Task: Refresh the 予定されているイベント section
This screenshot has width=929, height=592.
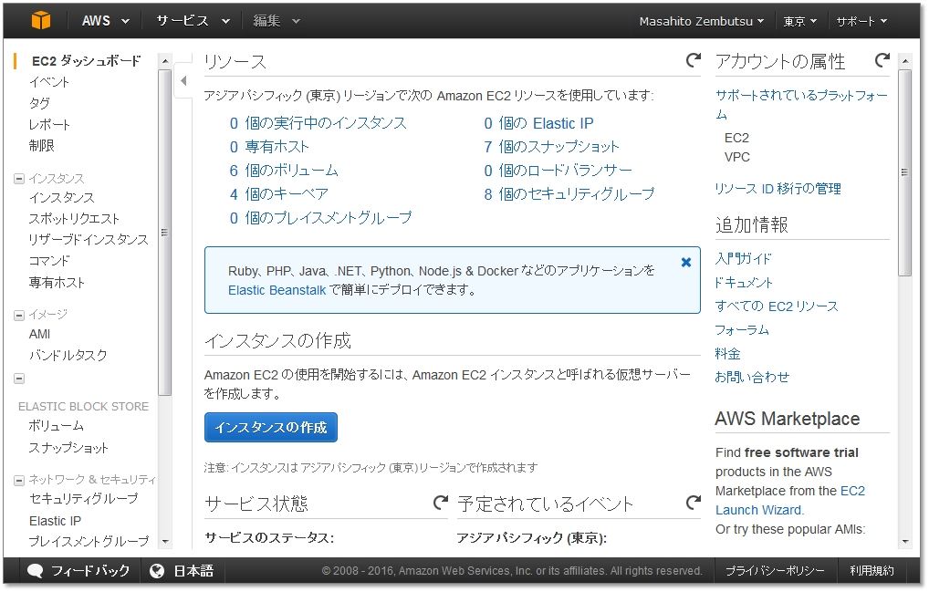Action: point(694,503)
